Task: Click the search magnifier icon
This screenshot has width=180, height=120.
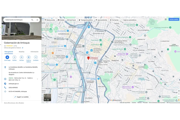Action: pyautogui.click(x=32, y=20)
